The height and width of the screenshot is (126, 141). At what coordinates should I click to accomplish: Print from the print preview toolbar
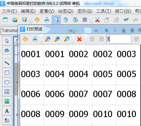(35, 39)
